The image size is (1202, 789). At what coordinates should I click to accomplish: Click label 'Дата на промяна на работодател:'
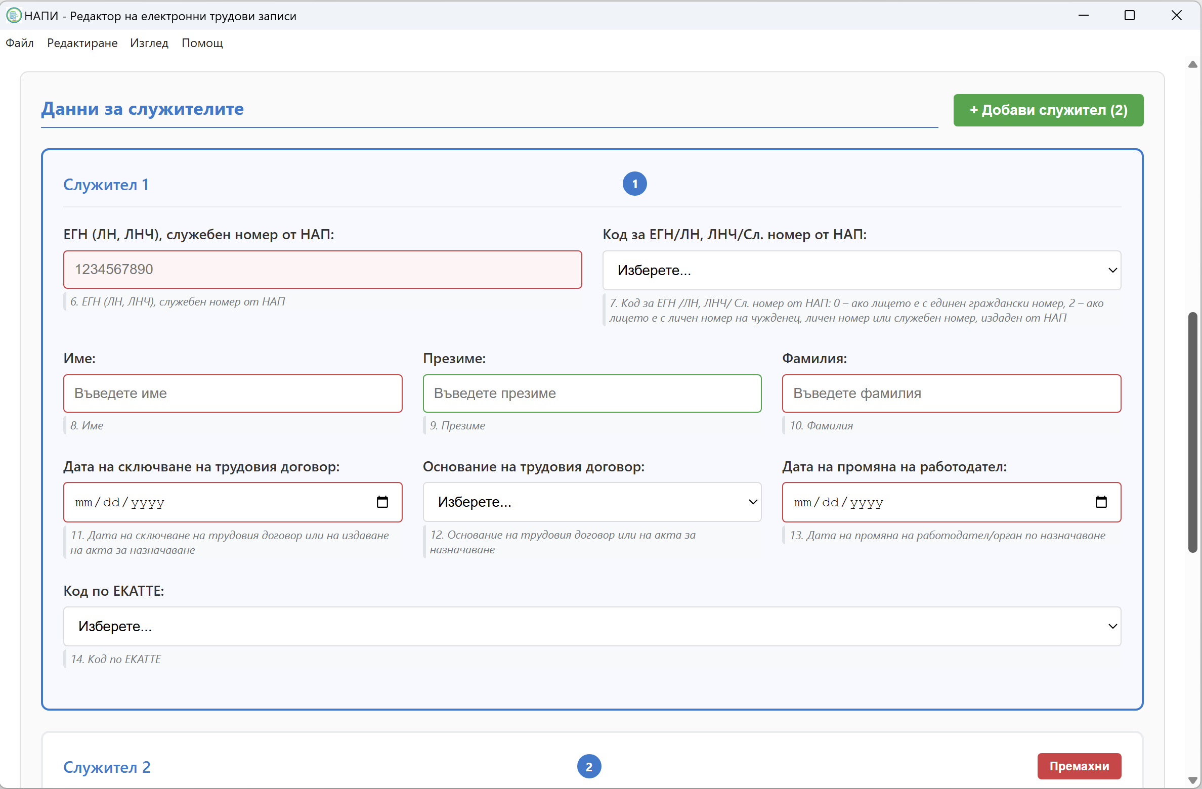pyautogui.click(x=894, y=467)
